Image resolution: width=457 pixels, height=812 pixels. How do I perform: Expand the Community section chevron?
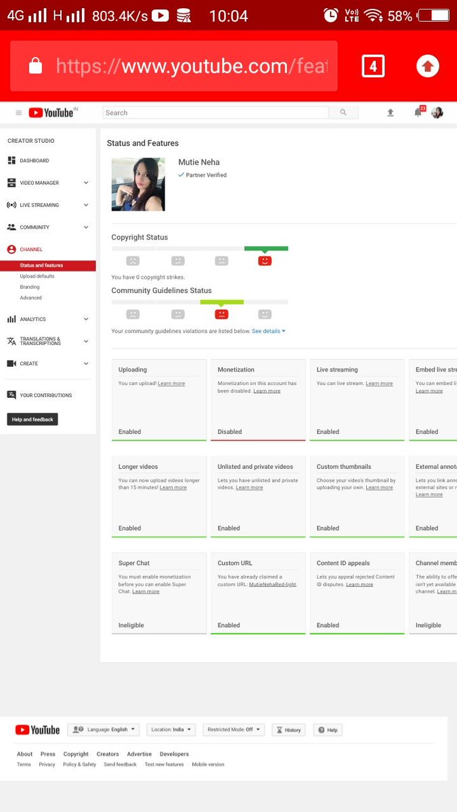[86, 227]
